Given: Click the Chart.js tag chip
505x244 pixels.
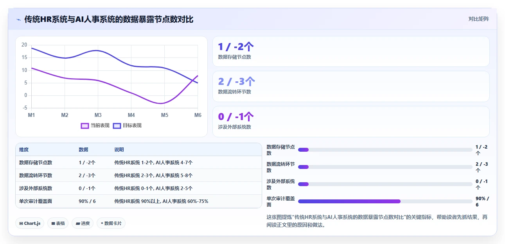Looking at the screenshot, I should (30, 223).
